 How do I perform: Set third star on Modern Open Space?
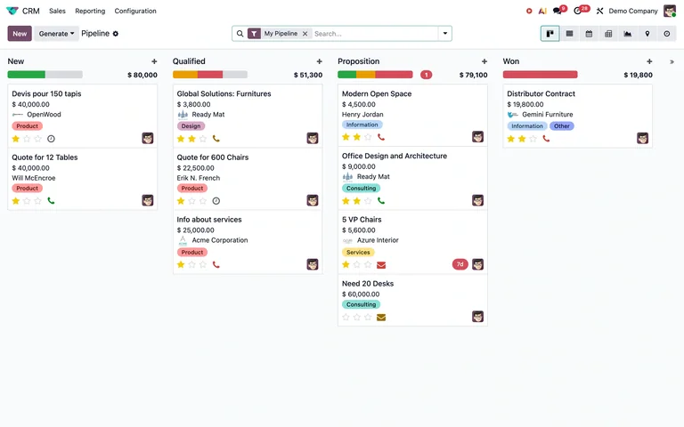(x=368, y=137)
